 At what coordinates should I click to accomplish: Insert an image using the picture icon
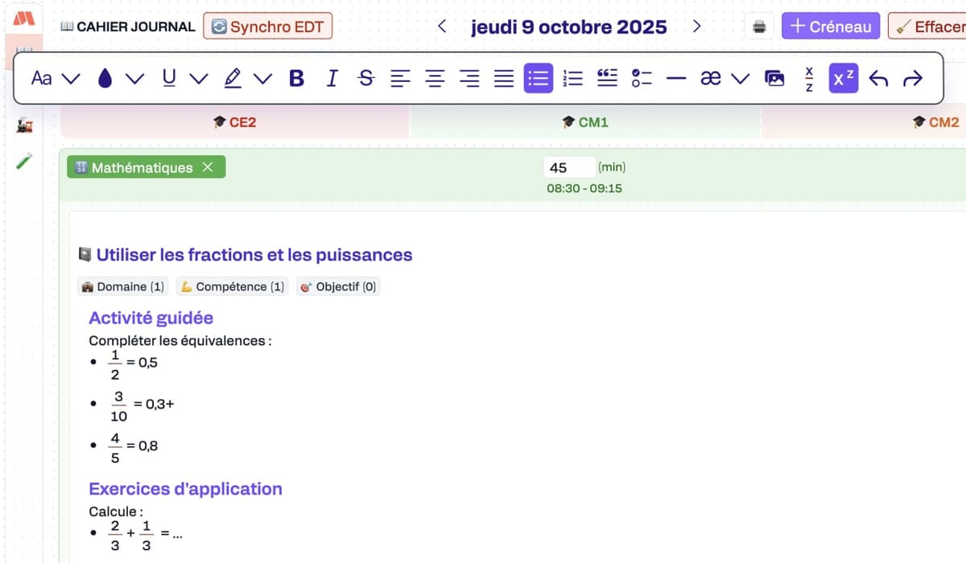point(774,78)
